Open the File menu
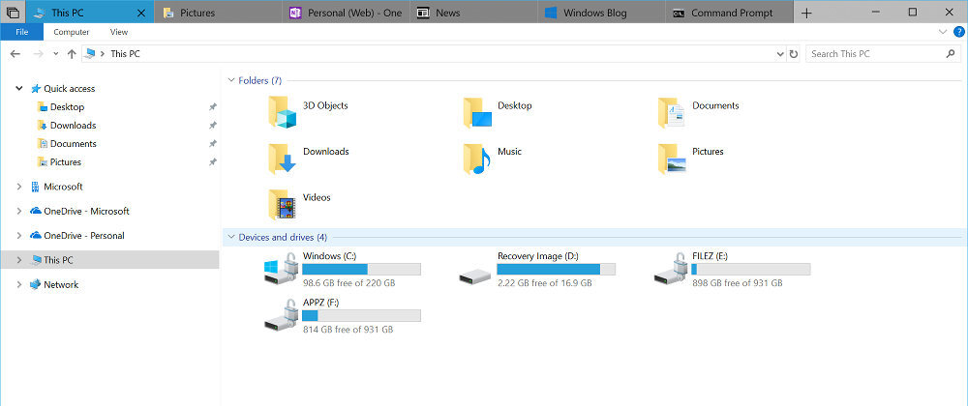The width and height of the screenshot is (968, 406). pos(21,32)
